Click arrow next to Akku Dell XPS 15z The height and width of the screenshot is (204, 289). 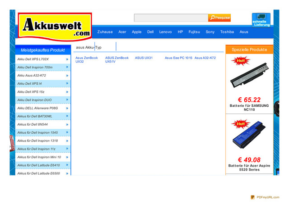click(67, 92)
